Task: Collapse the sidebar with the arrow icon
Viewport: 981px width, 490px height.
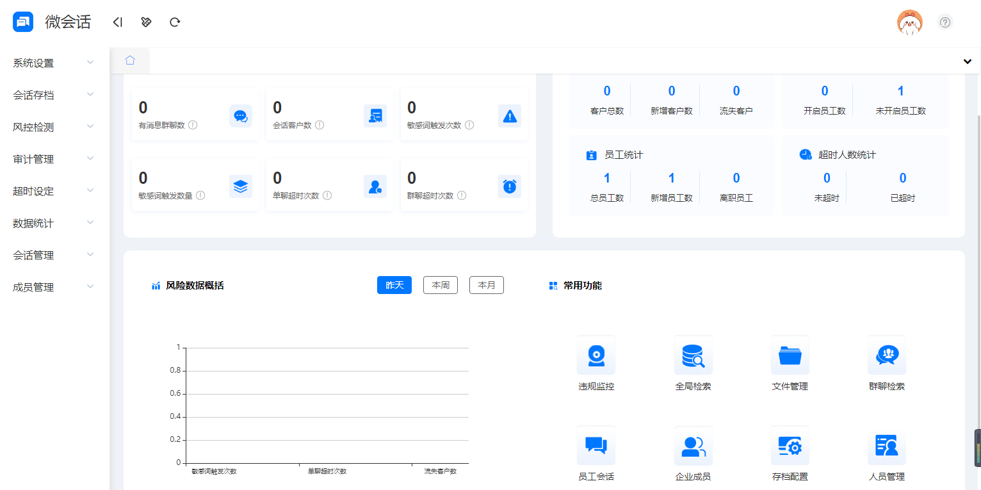Action: tap(117, 22)
